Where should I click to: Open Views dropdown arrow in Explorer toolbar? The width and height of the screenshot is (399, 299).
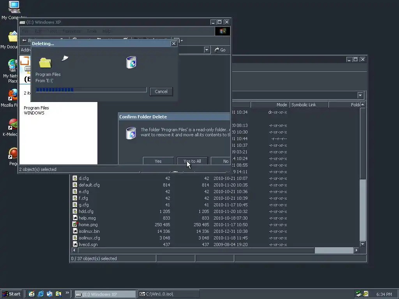click(x=182, y=40)
